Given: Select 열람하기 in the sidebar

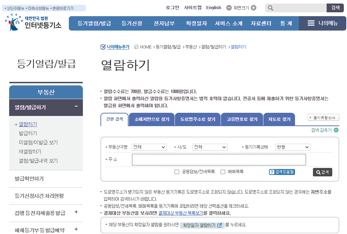Looking at the screenshot, I should coord(28,124).
